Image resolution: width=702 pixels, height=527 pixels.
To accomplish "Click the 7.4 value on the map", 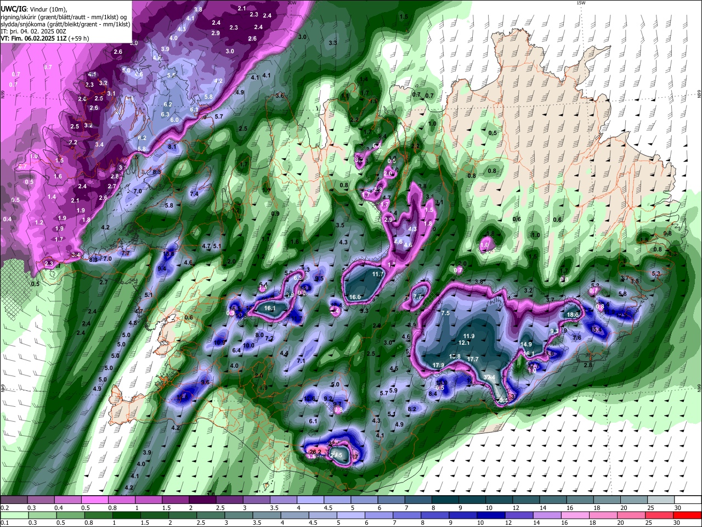I will pos(194,194).
